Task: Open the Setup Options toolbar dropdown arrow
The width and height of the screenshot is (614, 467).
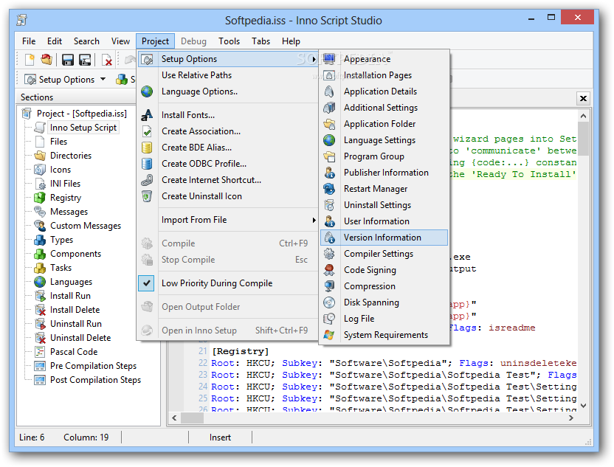Action: point(103,79)
